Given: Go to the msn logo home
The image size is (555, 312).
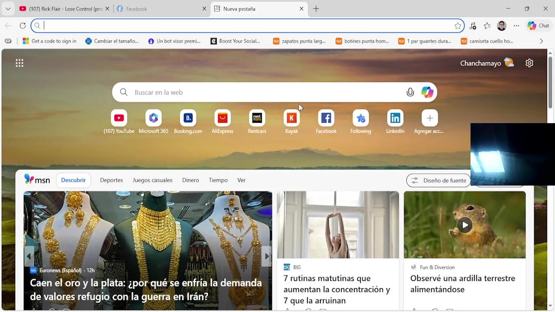Looking at the screenshot, I should point(37,180).
